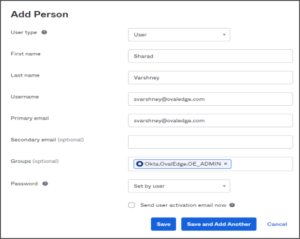Click the 'Username' label
The width and height of the screenshot is (300, 239).
click(25, 97)
